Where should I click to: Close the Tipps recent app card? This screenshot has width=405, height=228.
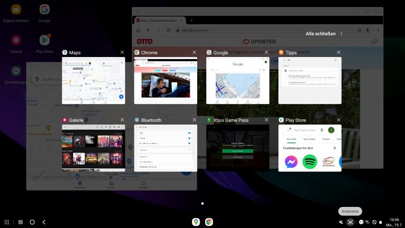click(x=339, y=52)
